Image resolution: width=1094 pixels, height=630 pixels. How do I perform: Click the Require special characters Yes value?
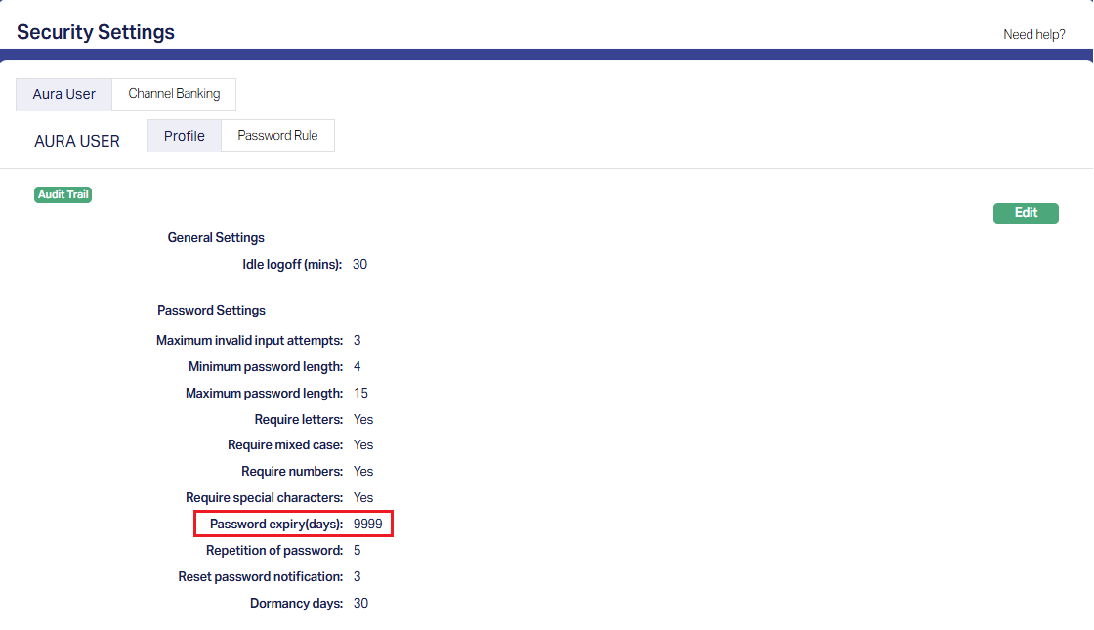363,498
